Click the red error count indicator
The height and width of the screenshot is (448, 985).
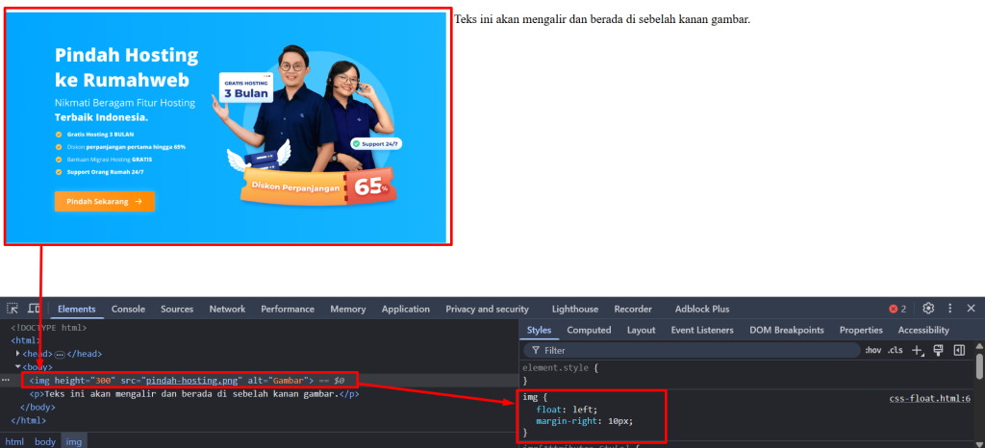[x=897, y=309]
